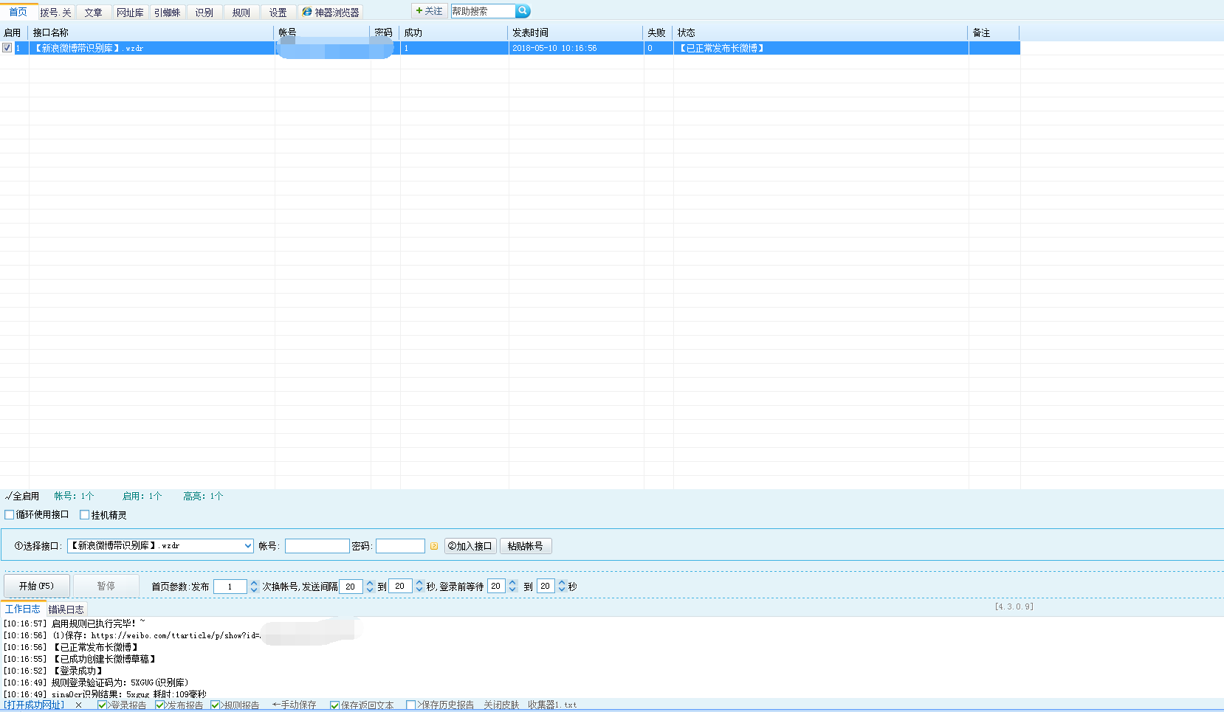
Task: Click the 帐号 input field in the interface panel
Action: (317, 546)
